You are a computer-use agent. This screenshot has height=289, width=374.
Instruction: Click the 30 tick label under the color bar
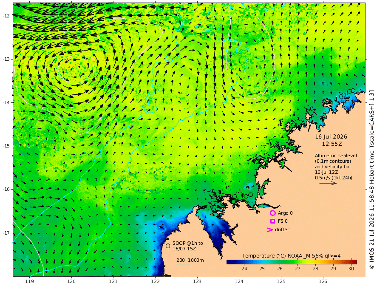[x=351, y=269]
